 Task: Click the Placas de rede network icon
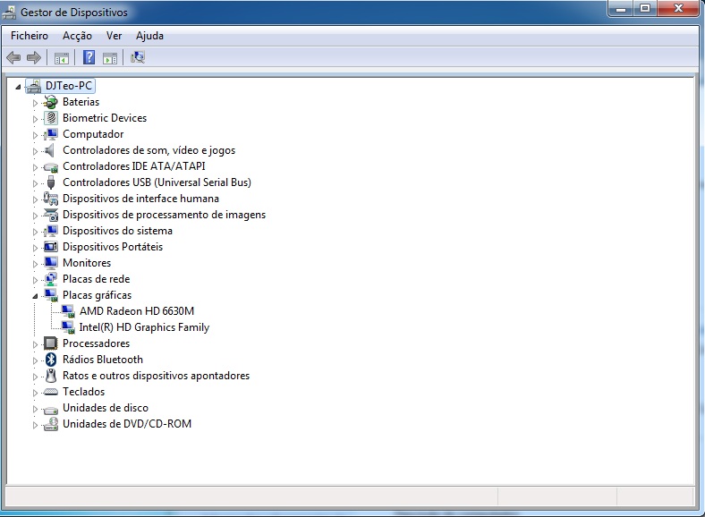[51, 279]
